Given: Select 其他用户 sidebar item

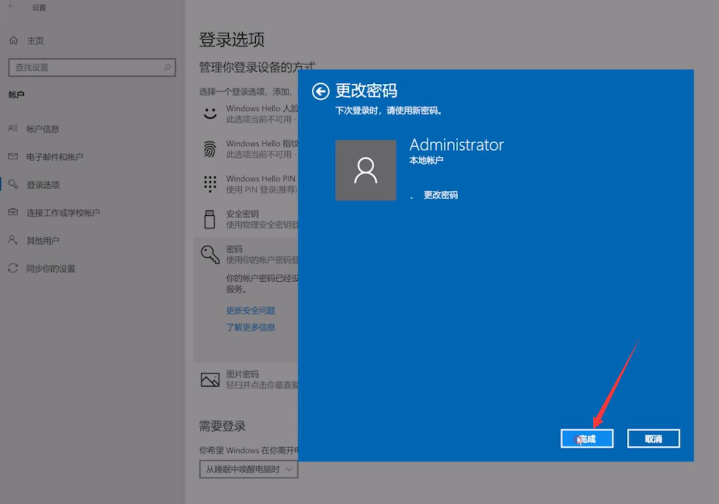Looking at the screenshot, I should click(42, 240).
